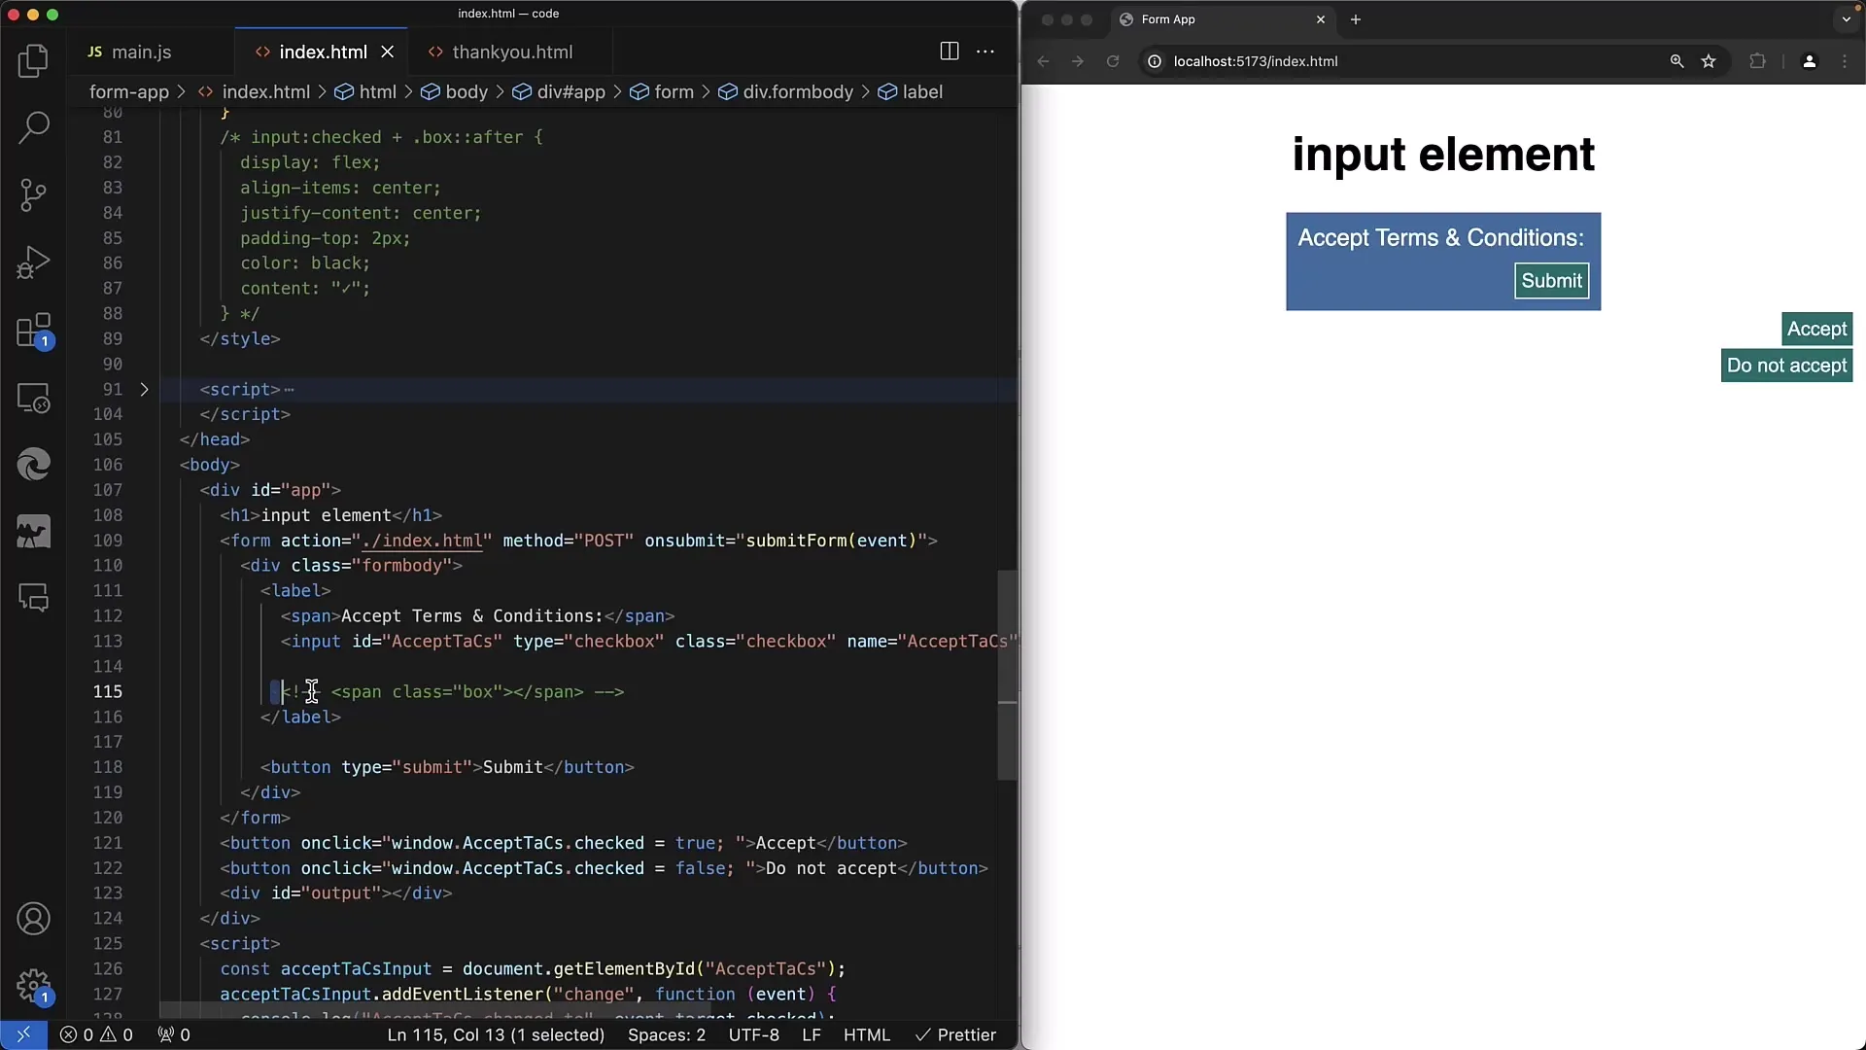Open the div.formbody breadcrumb dropdown

(785, 91)
